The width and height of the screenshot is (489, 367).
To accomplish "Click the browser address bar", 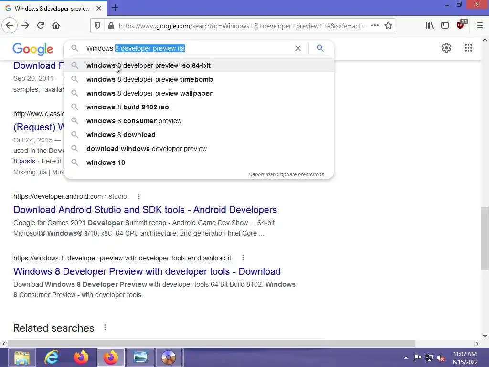I will point(242,26).
